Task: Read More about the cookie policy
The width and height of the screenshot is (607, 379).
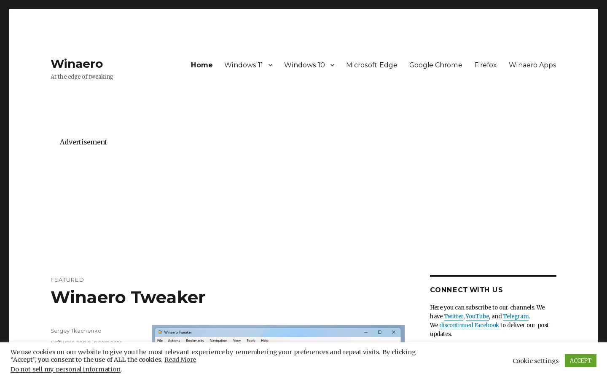Action: [x=180, y=360]
